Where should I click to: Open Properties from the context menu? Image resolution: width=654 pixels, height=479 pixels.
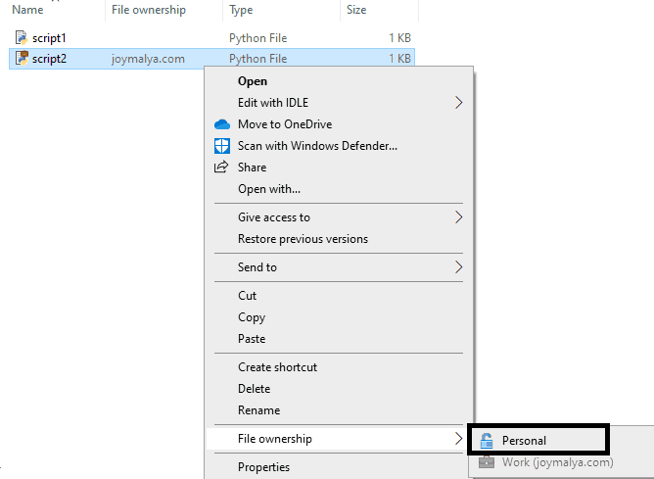pyautogui.click(x=339, y=467)
